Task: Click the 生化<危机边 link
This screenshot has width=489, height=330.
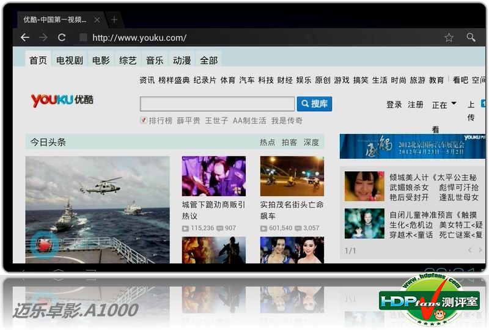Action: point(411,226)
